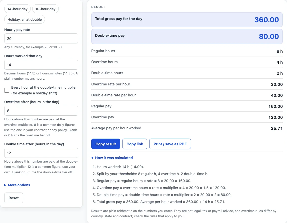Click the 'Results are plain arithmetic' disclaimer text
Viewport: 287px width, 223px height.
point(184,214)
